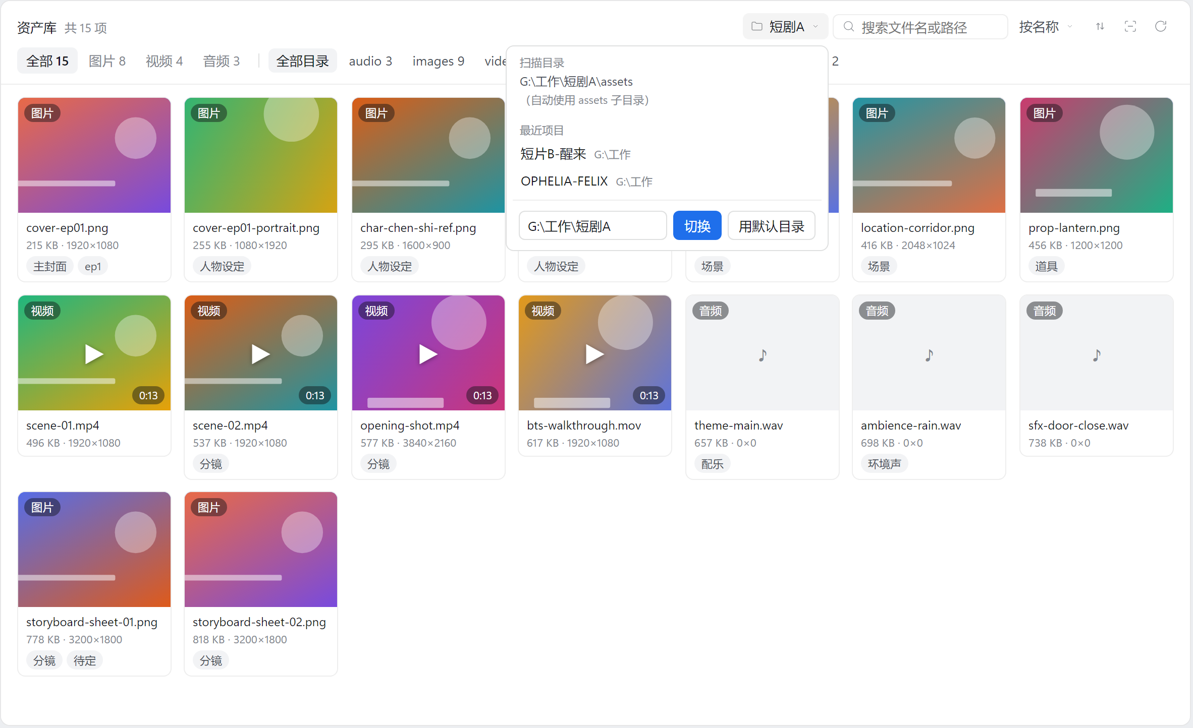1193x728 pixels.
Task: Focus the 搜索文件名或路径 search box
Action: (920, 27)
